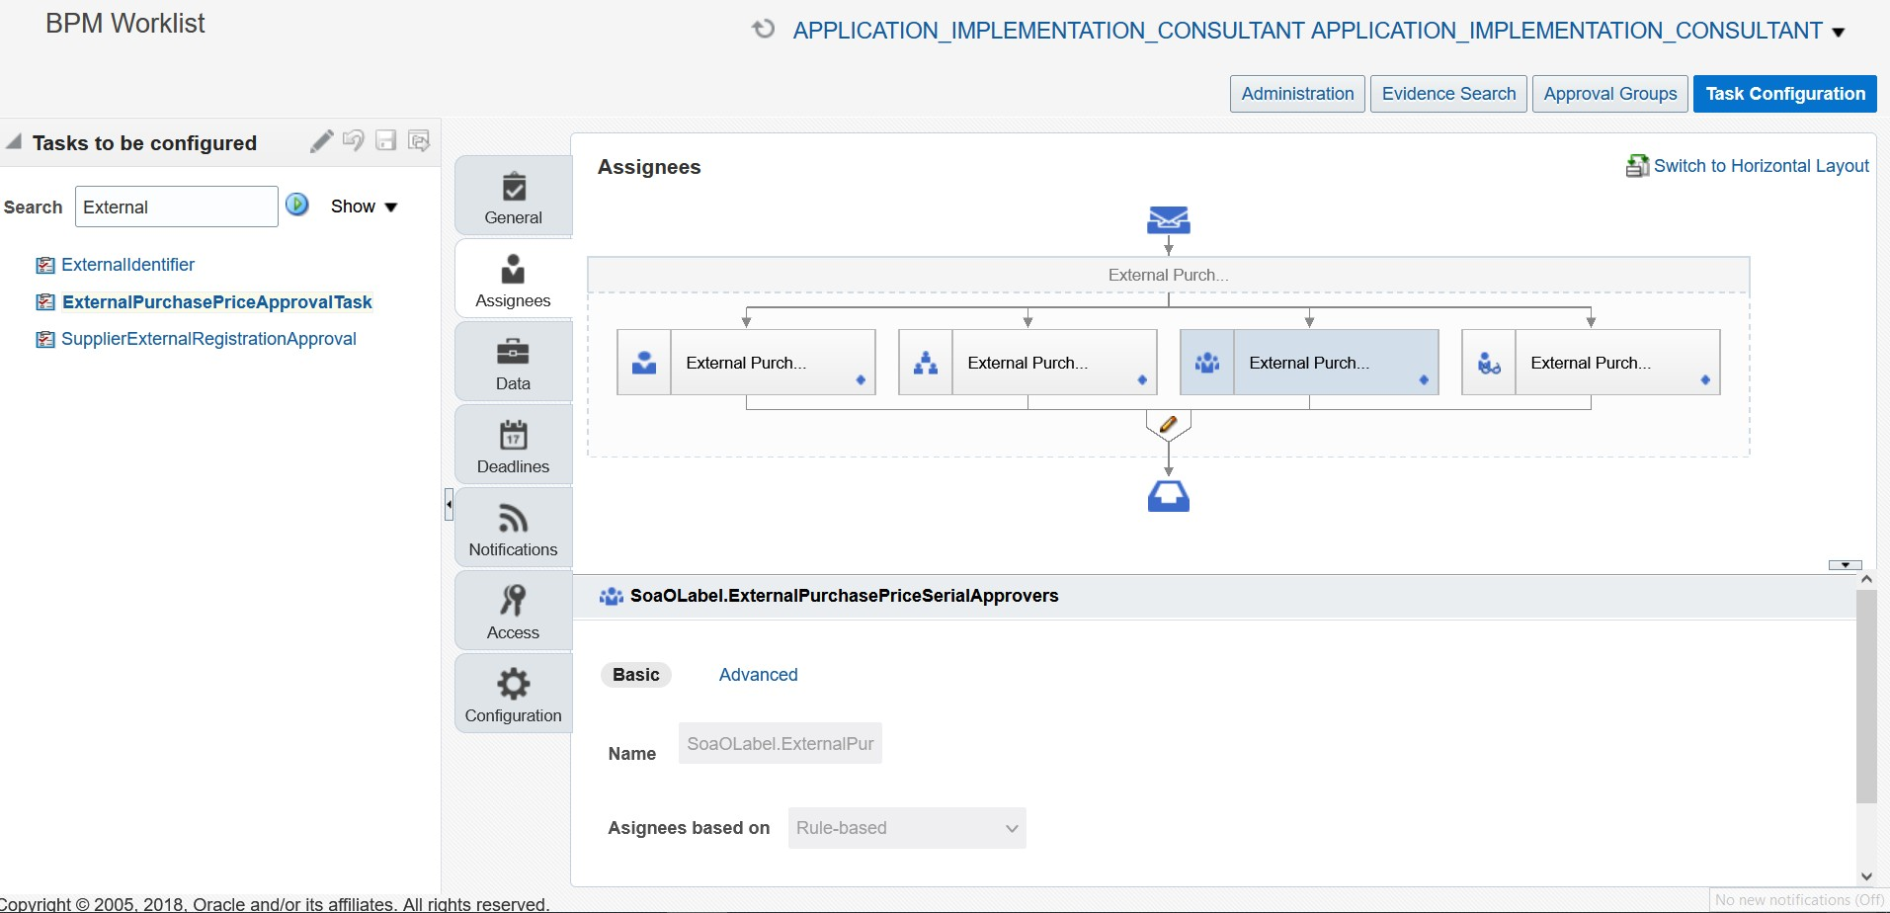Collapse the Tasks to be configured panel
Viewport: 1890px width, 913px height.
pyautogui.click(x=15, y=142)
